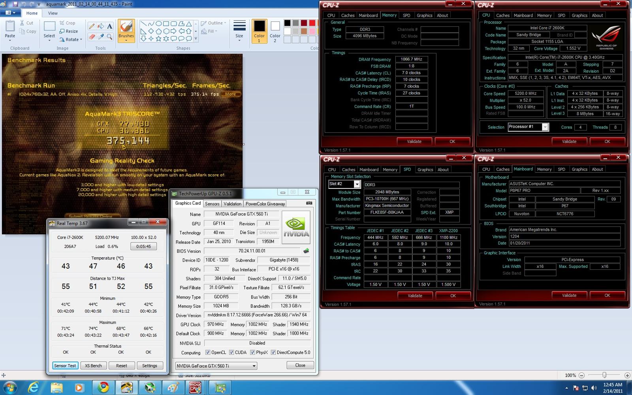Adjust the Paint zoom slider handle
This screenshot has height=395, width=632.
pos(604,375)
